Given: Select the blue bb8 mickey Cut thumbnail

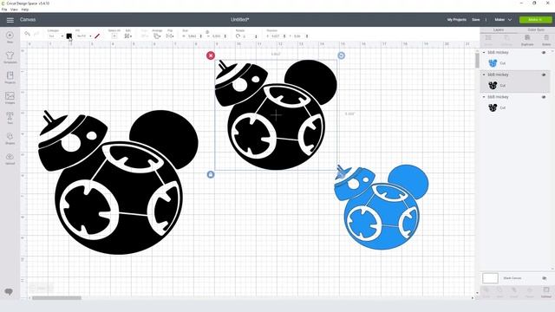Looking at the screenshot, I should 493,63.
